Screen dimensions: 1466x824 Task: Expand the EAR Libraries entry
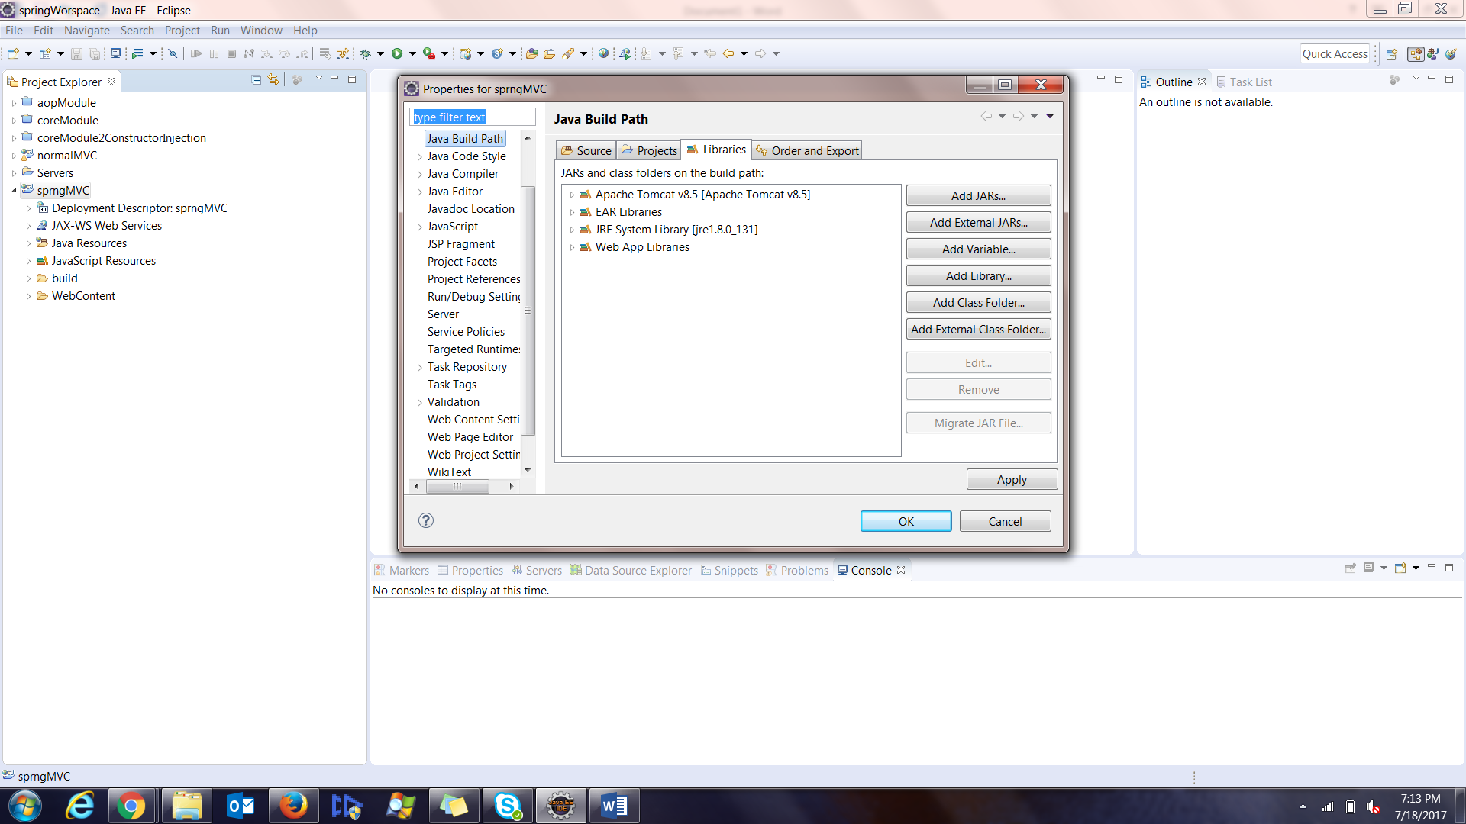pos(572,212)
